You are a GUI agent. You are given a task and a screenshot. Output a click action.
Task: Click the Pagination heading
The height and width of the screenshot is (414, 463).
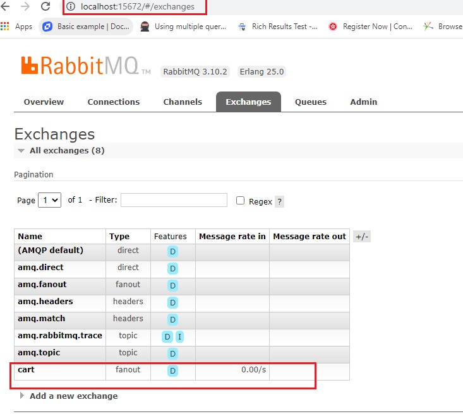[x=33, y=175]
